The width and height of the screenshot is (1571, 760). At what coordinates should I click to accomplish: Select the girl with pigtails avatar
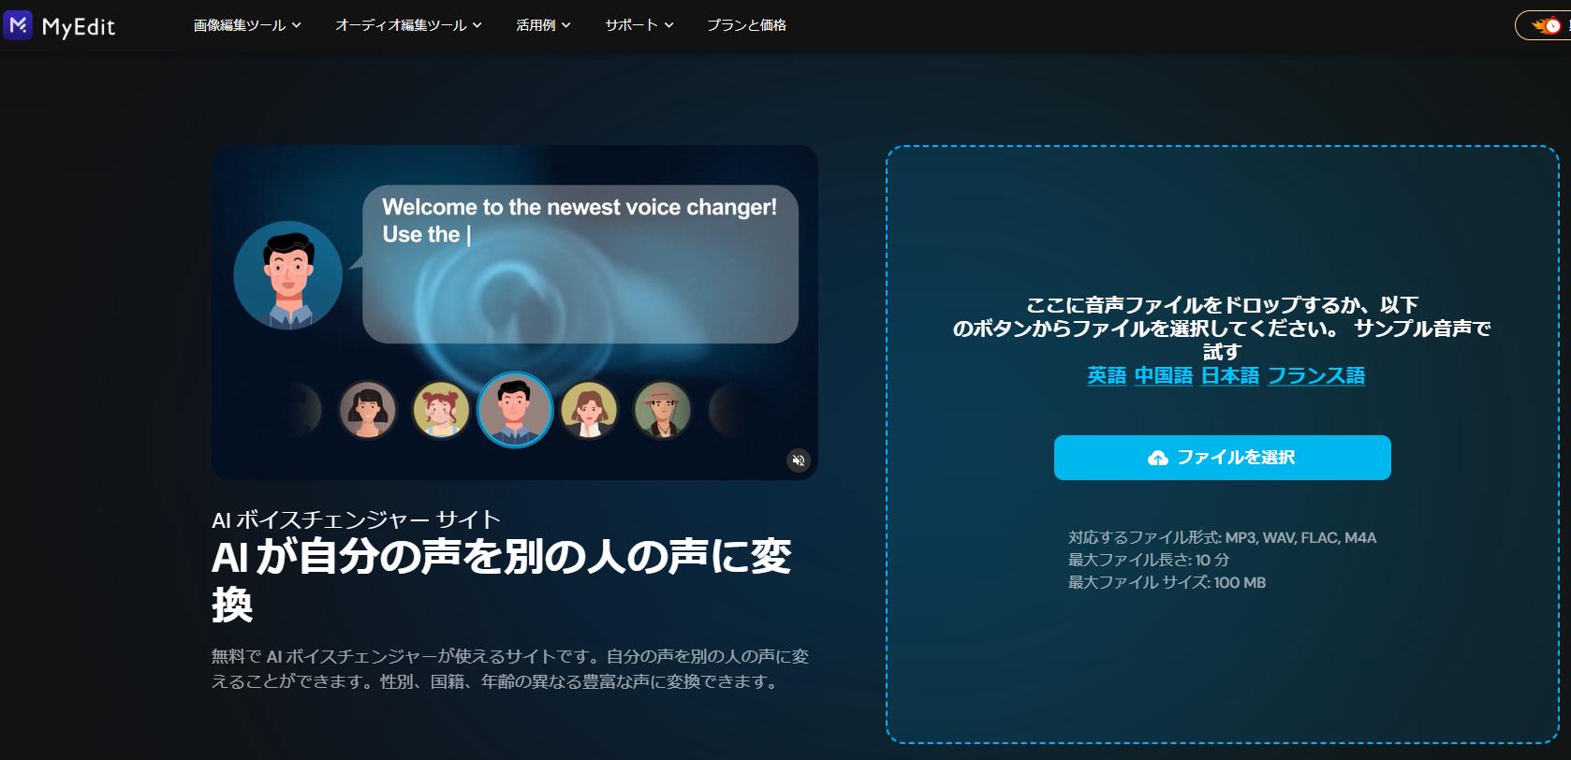(x=441, y=410)
